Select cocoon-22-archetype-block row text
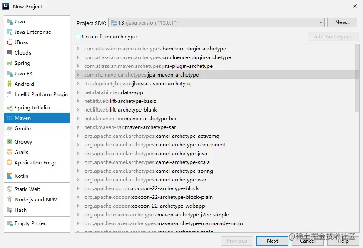The height and width of the screenshot is (248, 363). tap(142, 188)
